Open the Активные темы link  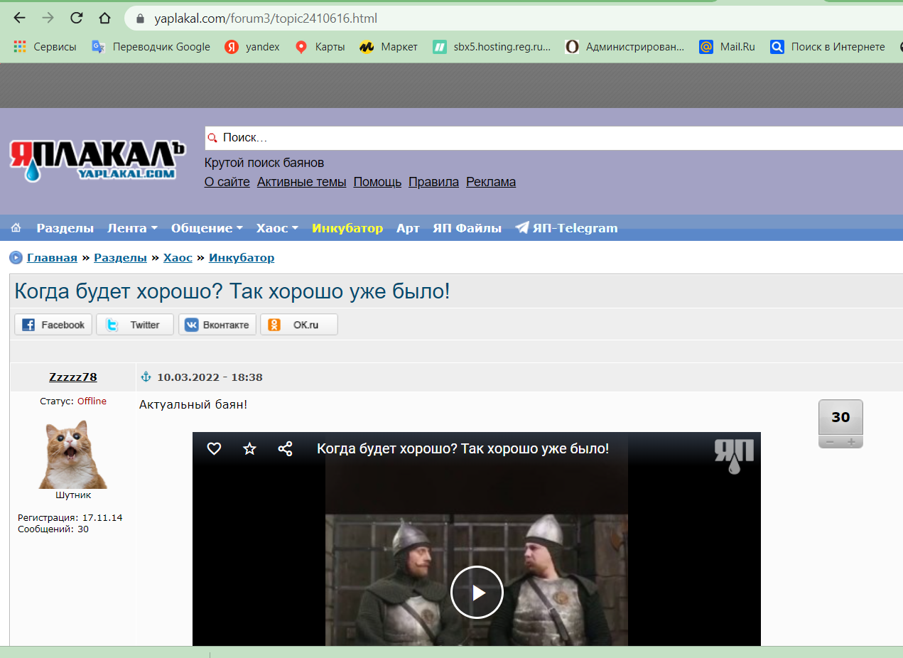302,182
